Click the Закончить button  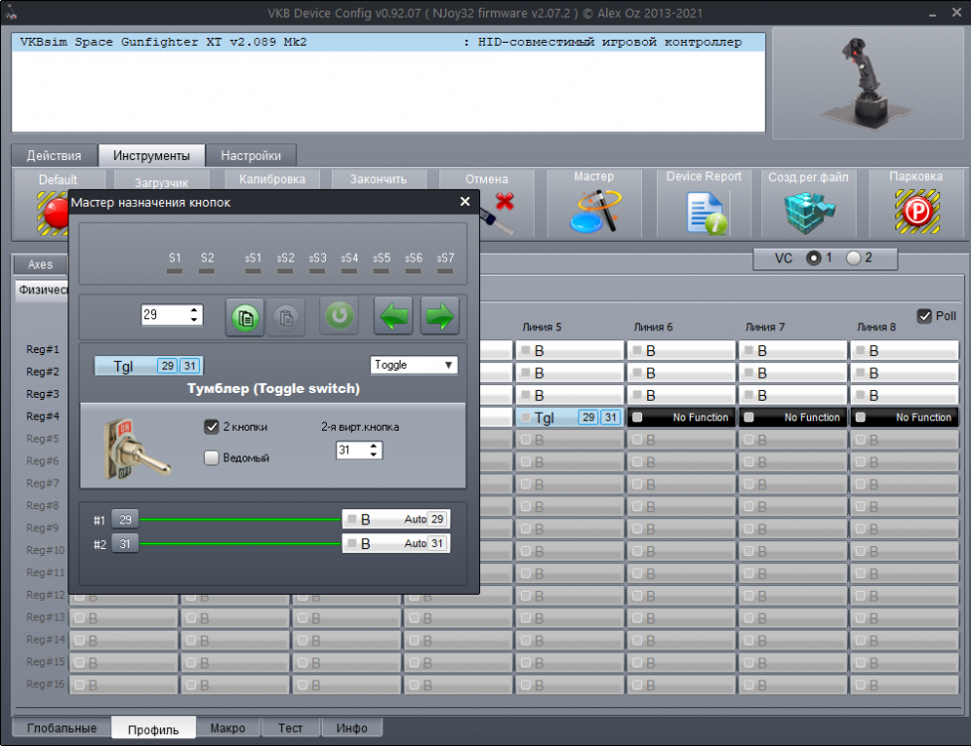379,179
